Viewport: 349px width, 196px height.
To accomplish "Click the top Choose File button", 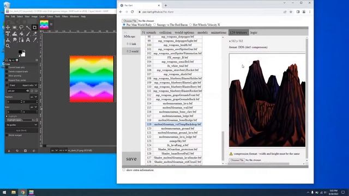I will pos(130,21).
